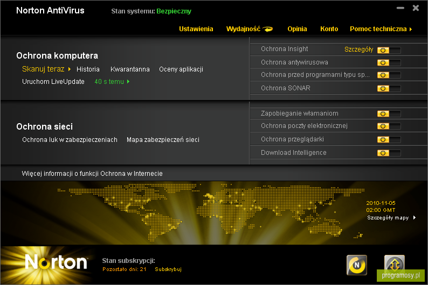
Task: Click the world activity map
Action: pos(210,212)
